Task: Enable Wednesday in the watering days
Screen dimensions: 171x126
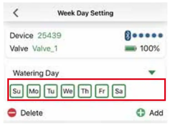Action: 68,91
